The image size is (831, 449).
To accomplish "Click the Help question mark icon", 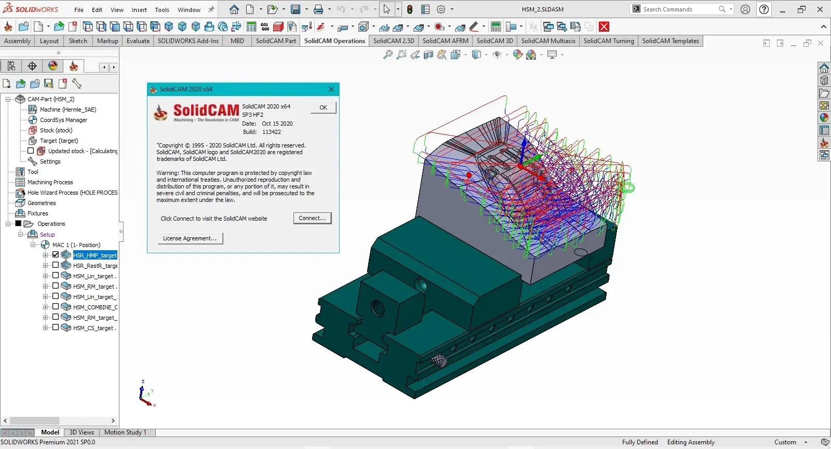I will [764, 9].
